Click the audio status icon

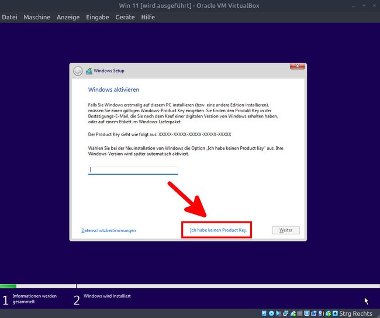pos(278,313)
